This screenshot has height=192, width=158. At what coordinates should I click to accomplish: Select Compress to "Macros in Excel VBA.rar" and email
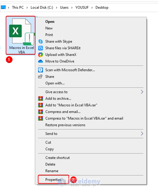tap(84, 118)
